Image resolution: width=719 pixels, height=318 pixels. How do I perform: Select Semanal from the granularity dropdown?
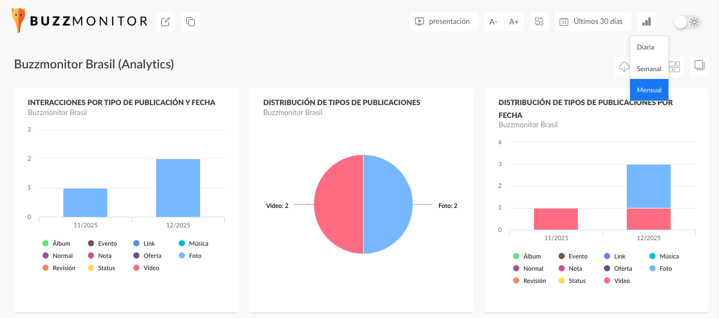click(x=648, y=69)
